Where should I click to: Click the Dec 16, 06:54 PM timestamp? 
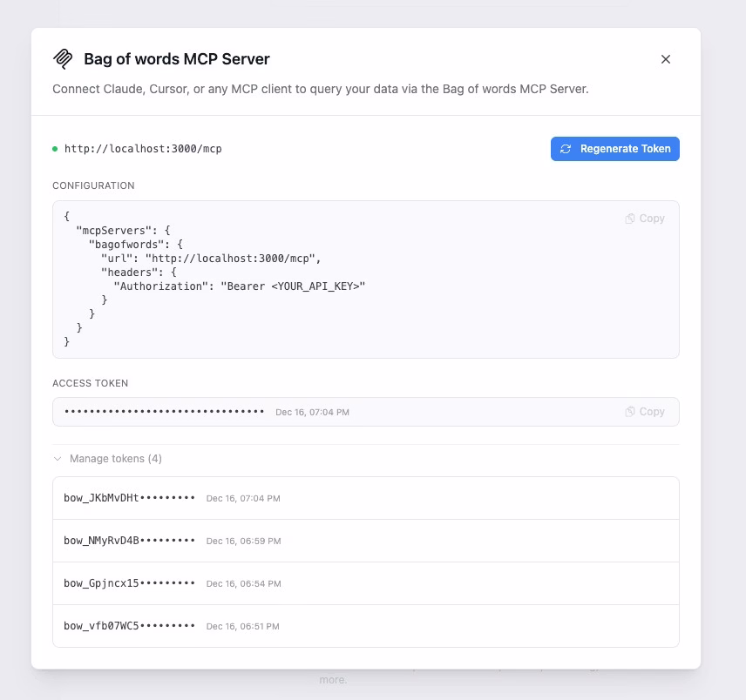coord(244,583)
